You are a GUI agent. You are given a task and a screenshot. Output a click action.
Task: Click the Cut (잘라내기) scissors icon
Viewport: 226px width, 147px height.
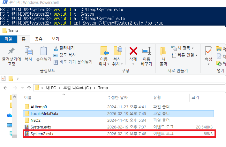56,48
